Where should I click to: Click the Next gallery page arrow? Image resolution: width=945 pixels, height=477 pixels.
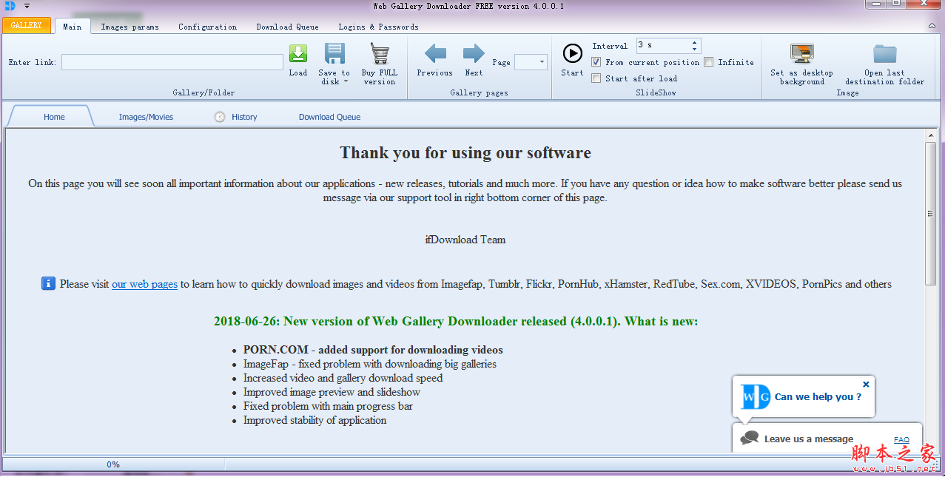coord(473,53)
